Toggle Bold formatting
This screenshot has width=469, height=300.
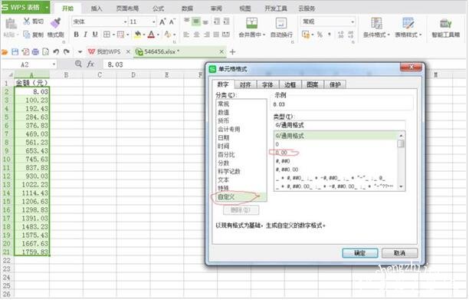77,35
